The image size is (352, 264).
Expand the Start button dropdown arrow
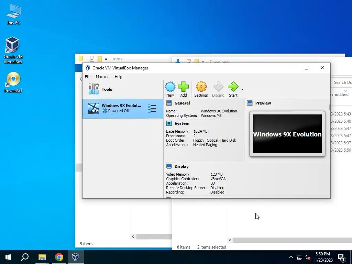click(x=242, y=89)
